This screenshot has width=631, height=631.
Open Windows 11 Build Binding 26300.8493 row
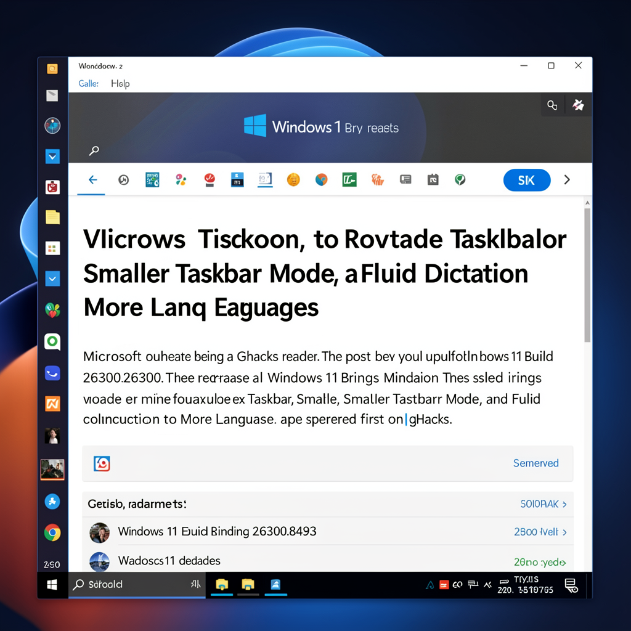[x=328, y=532]
